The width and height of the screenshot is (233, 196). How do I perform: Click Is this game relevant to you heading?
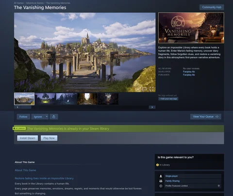pyautogui.click(x=176, y=157)
